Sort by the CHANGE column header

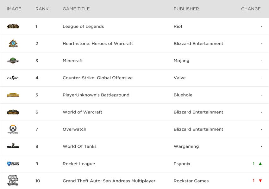251,9
